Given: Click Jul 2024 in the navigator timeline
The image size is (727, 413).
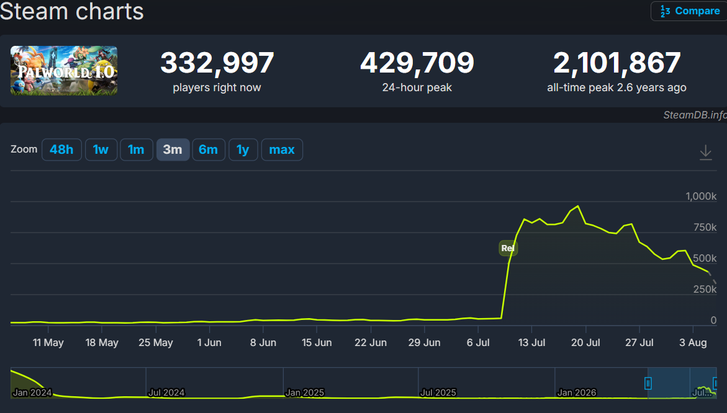Looking at the screenshot, I should 166,393.
